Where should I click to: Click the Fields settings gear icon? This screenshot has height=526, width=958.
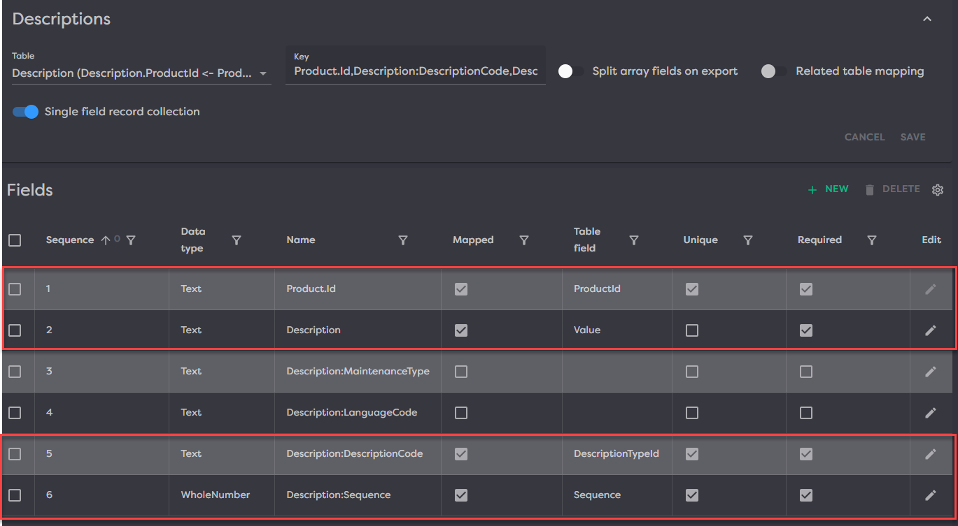(938, 190)
